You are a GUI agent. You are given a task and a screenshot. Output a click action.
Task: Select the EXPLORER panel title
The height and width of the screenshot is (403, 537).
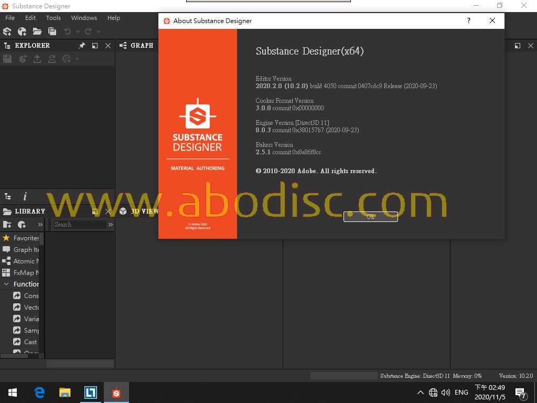32,46
